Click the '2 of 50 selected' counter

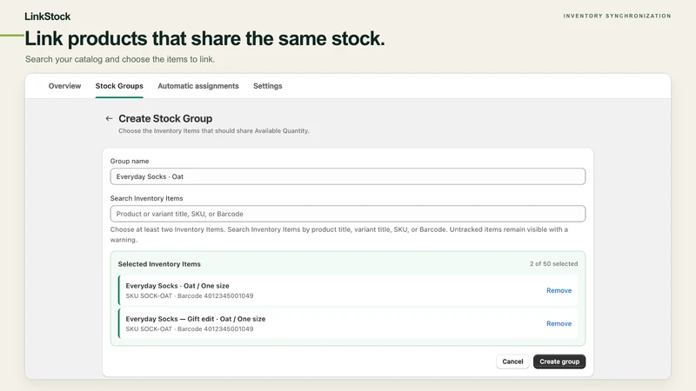click(x=553, y=264)
